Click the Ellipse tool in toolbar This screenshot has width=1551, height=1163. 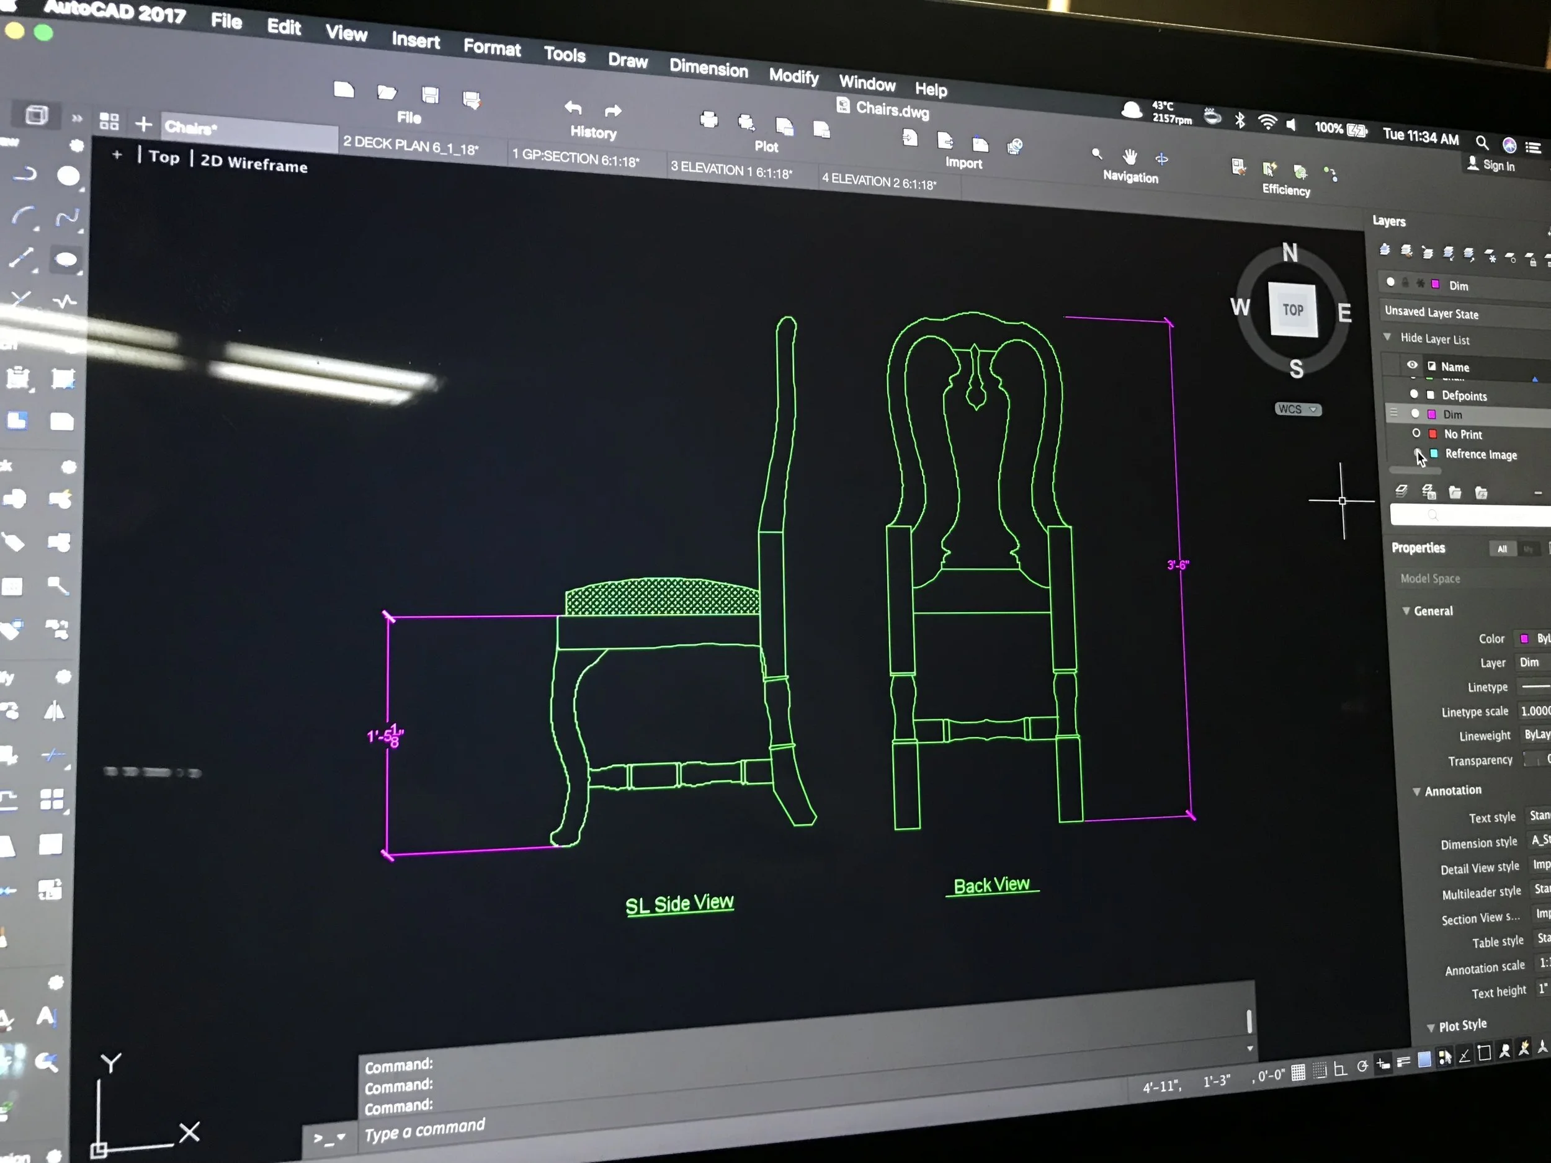[66, 260]
